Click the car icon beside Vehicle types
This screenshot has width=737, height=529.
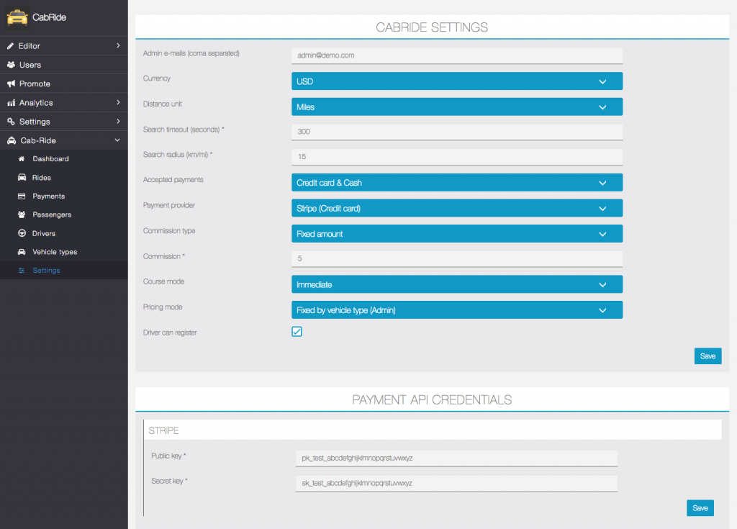pos(22,253)
